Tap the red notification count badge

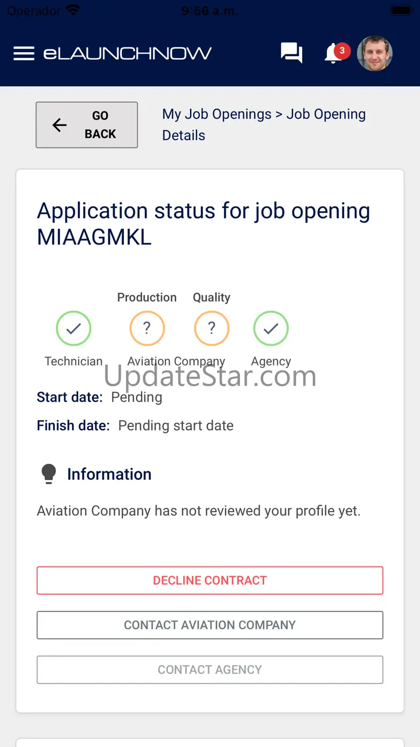342,51
